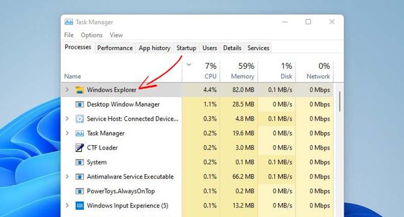Screen dimensions: 404x217
Task: Select the Windows Explorer process name
Action: pyautogui.click(x=112, y=90)
